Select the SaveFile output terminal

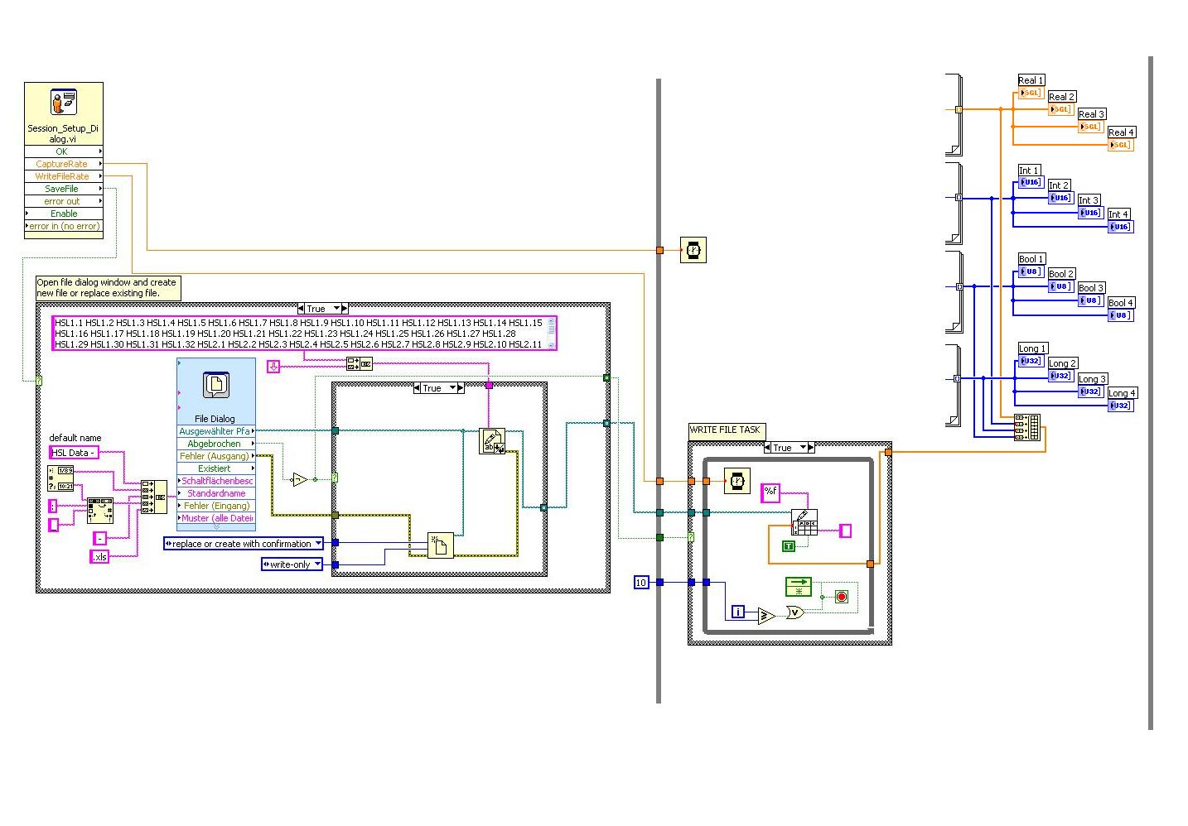(x=64, y=189)
